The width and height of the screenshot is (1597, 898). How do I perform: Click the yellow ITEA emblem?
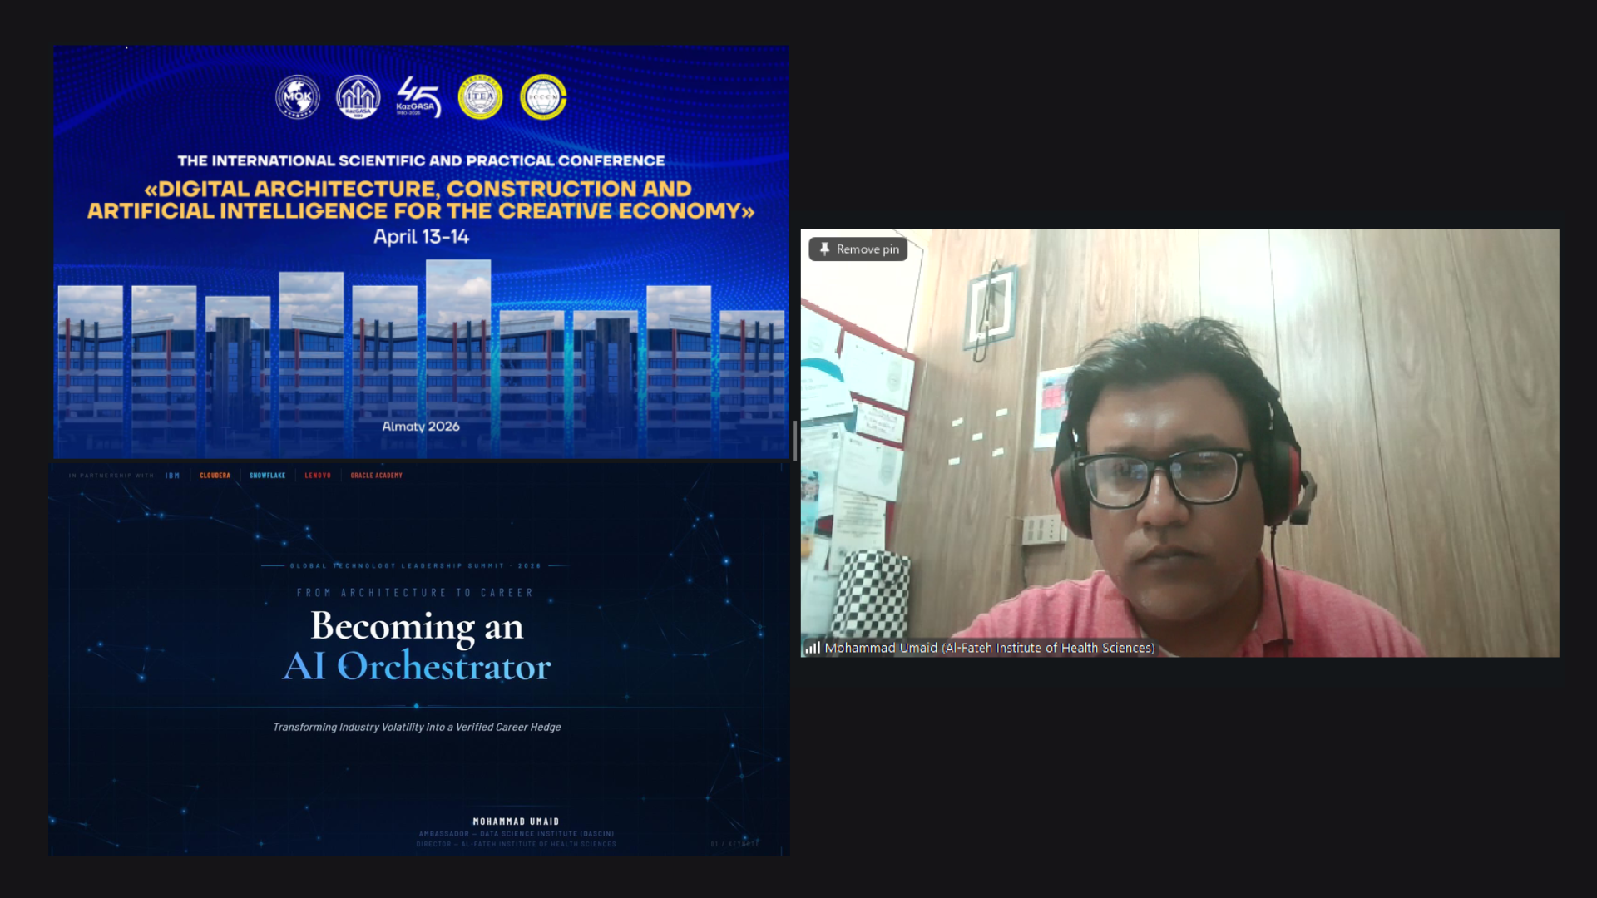tap(480, 97)
